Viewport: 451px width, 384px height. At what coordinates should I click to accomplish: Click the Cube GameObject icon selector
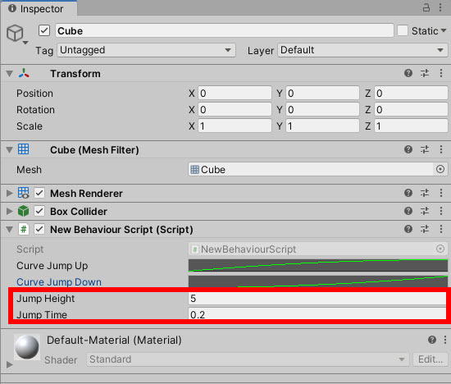[x=16, y=34]
